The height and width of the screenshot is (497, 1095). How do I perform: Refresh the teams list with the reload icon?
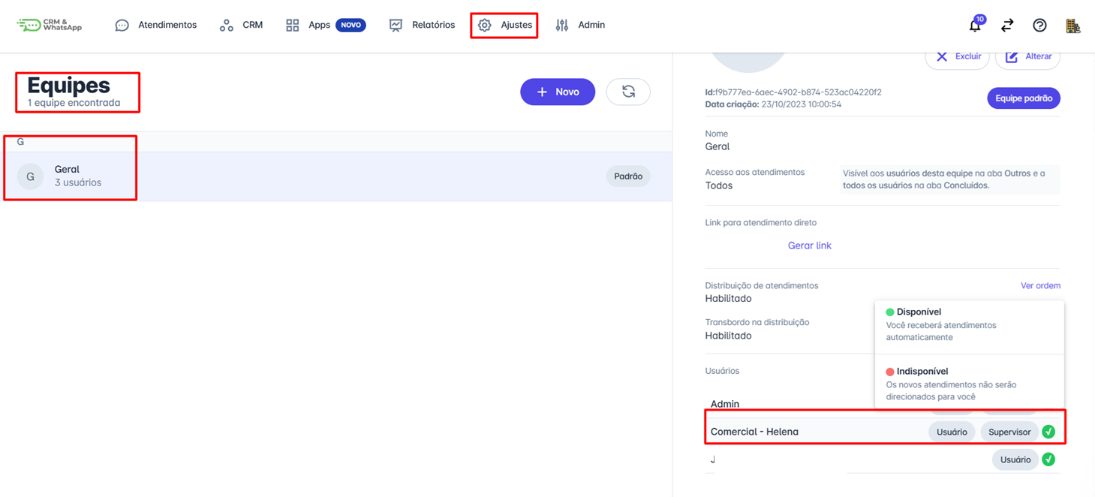click(628, 91)
